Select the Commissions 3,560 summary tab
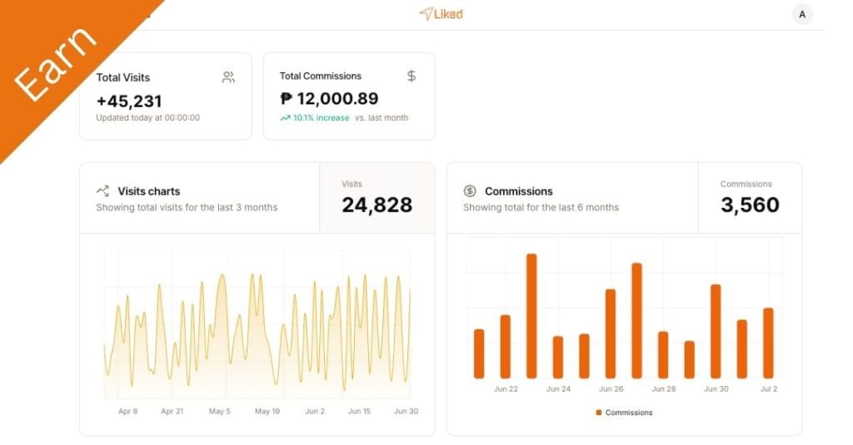This screenshot has width=853, height=445. (750, 198)
